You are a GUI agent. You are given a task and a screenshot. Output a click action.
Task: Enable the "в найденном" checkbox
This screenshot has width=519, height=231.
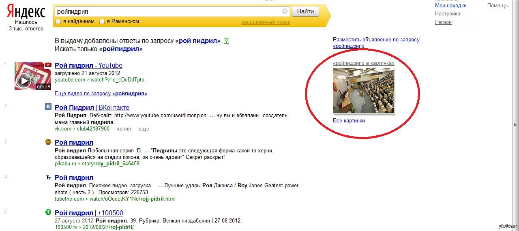point(58,21)
